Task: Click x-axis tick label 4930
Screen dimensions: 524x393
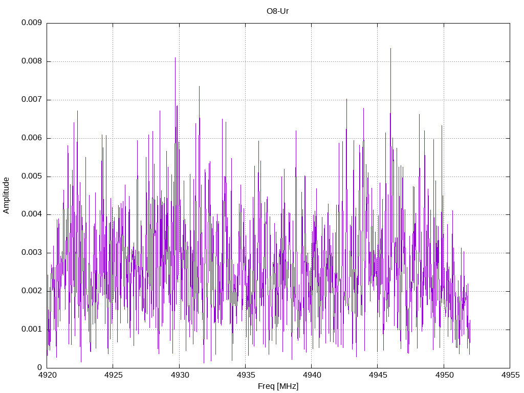Action: coord(180,375)
